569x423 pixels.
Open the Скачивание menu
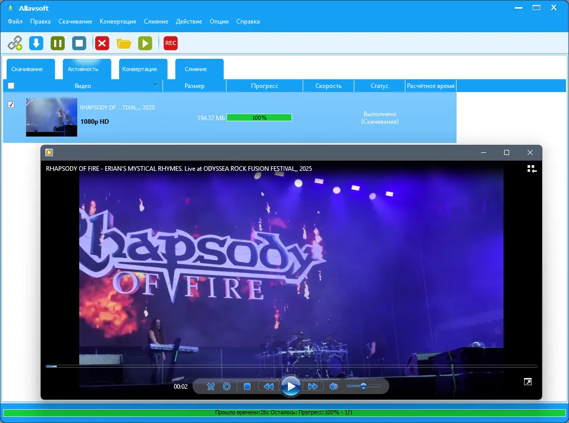tap(75, 21)
